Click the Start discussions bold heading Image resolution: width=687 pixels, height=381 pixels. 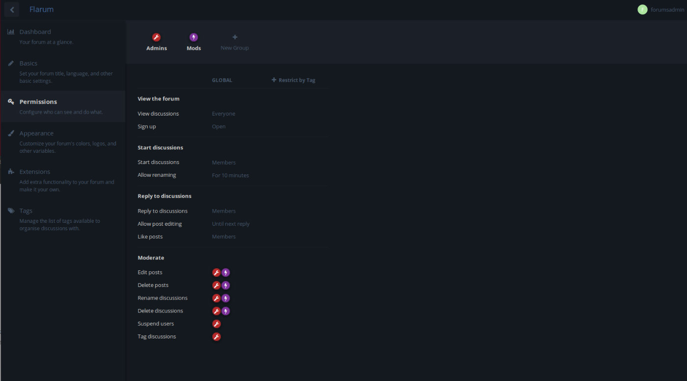pyautogui.click(x=160, y=147)
